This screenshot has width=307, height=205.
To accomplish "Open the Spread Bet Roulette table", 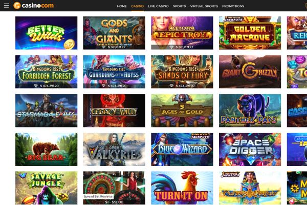I will pos(114,188).
